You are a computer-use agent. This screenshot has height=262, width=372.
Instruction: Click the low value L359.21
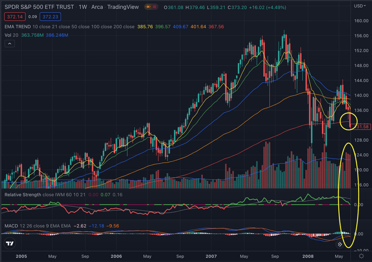[216, 8]
